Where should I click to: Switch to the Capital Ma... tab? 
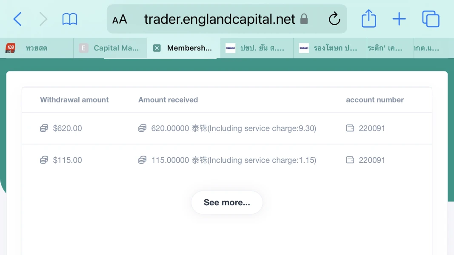[116, 48]
